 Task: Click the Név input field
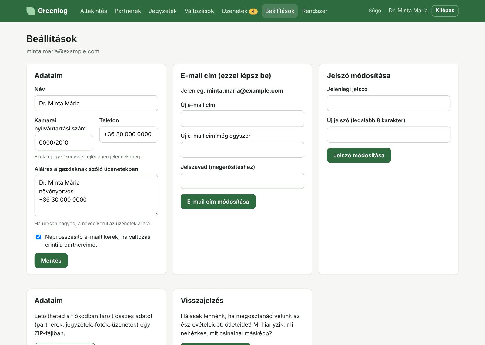click(96, 103)
